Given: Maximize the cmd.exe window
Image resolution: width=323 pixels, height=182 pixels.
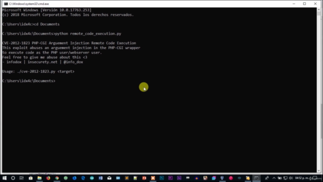Looking at the screenshot, I should [304, 4].
